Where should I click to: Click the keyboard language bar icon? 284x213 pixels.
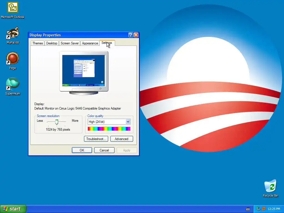tap(248, 209)
